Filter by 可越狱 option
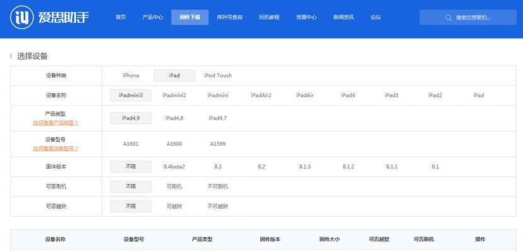Image resolution: width=523 pixels, height=252 pixels. (x=174, y=207)
